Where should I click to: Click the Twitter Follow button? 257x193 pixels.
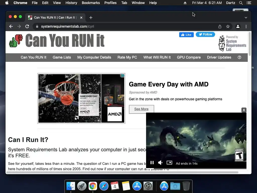coord(205,34)
